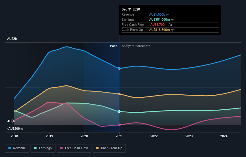Click the AU$2b y-axis label
The height and width of the screenshot is (157, 246).
[x=12, y=39]
